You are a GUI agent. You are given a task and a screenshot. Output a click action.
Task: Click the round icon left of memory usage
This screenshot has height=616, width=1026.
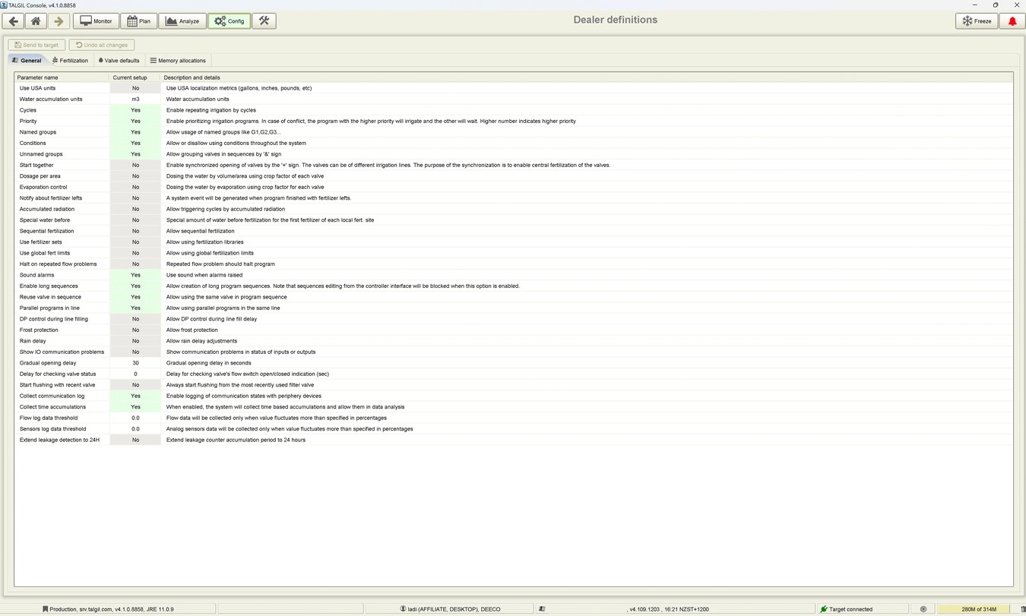(x=923, y=609)
